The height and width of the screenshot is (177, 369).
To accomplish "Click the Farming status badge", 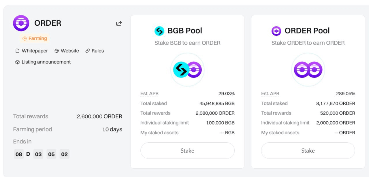I will click(35, 38).
